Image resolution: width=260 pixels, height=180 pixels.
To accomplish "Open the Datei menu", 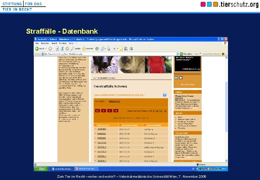I will 37,43.
